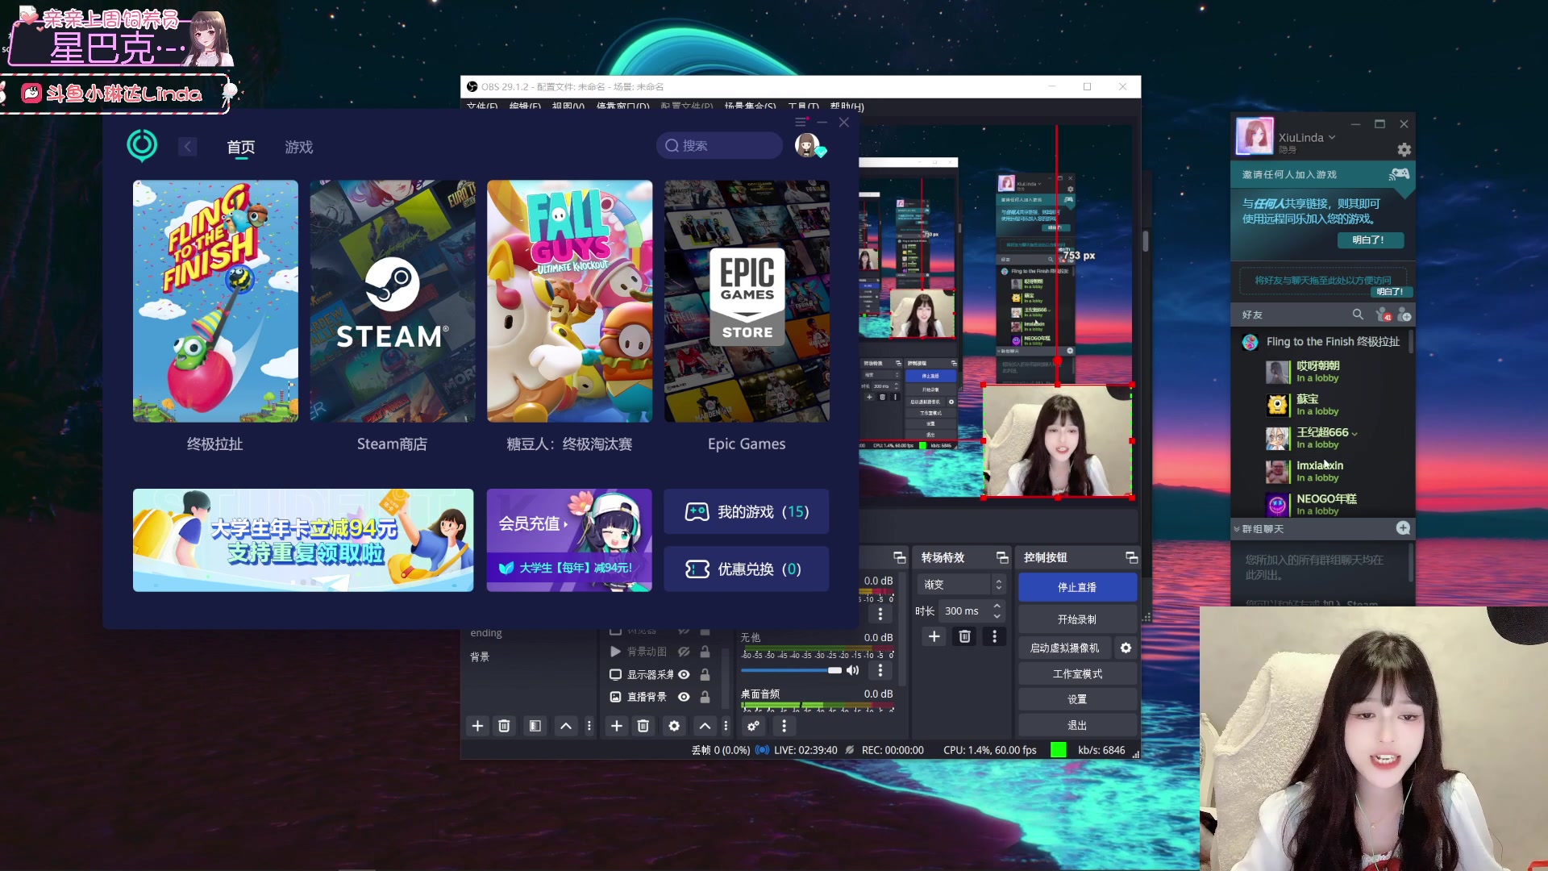Open 优惠兑换 (0) coupons
The height and width of the screenshot is (871, 1548).
pyautogui.click(x=747, y=569)
